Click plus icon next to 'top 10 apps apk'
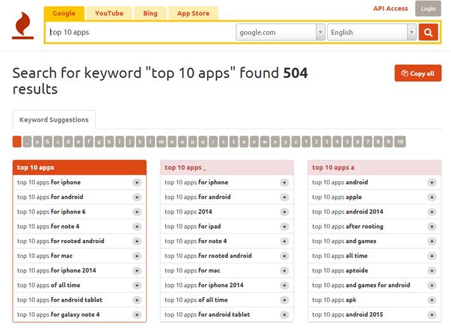This screenshot has width=451, height=330. pyautogui.click(x=432, y=300)
